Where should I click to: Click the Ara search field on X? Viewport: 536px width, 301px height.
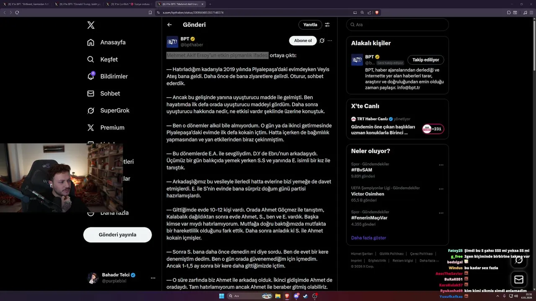397,25
